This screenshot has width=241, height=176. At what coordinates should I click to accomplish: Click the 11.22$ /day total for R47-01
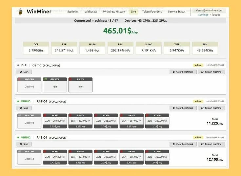tap(215, 123)
